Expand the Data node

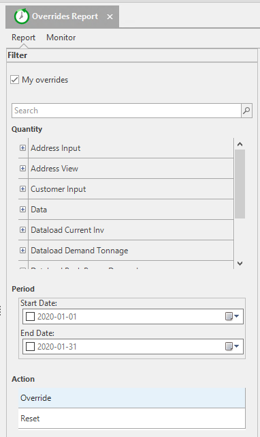click(22, 210)
